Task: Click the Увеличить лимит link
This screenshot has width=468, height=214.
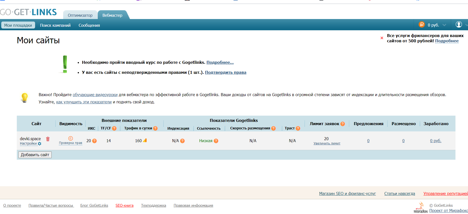Action: pyautogui.click(x=327, y=143)
